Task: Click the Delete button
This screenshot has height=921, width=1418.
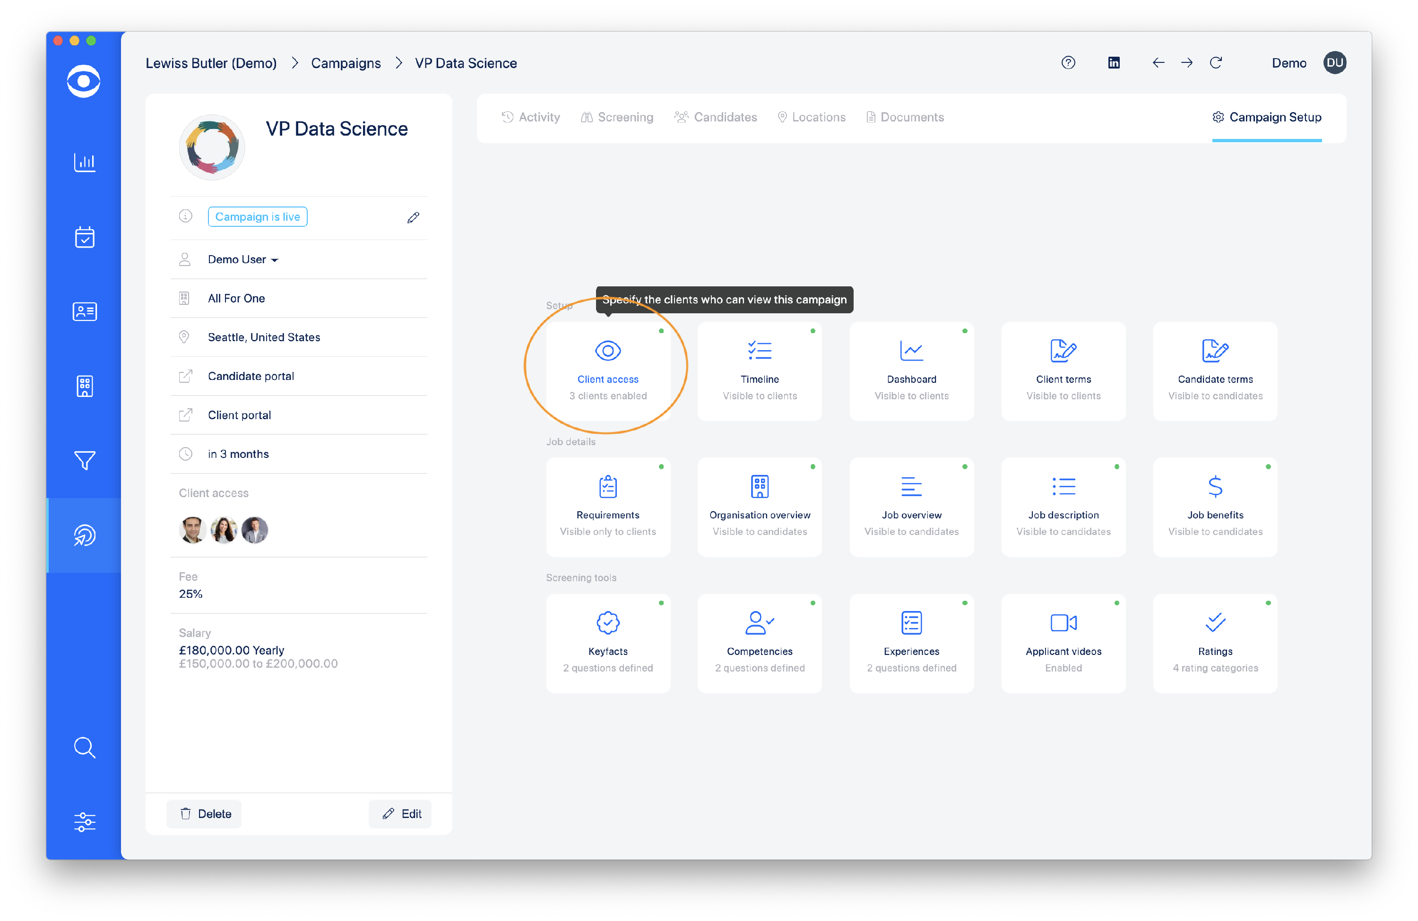Action: pos(204,814)
